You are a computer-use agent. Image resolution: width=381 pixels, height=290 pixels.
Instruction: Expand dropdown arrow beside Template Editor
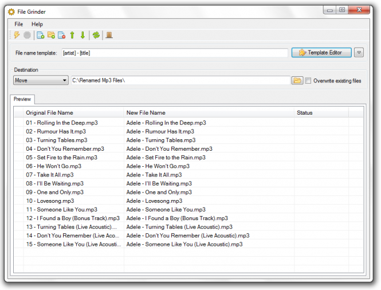pos(359,53)
